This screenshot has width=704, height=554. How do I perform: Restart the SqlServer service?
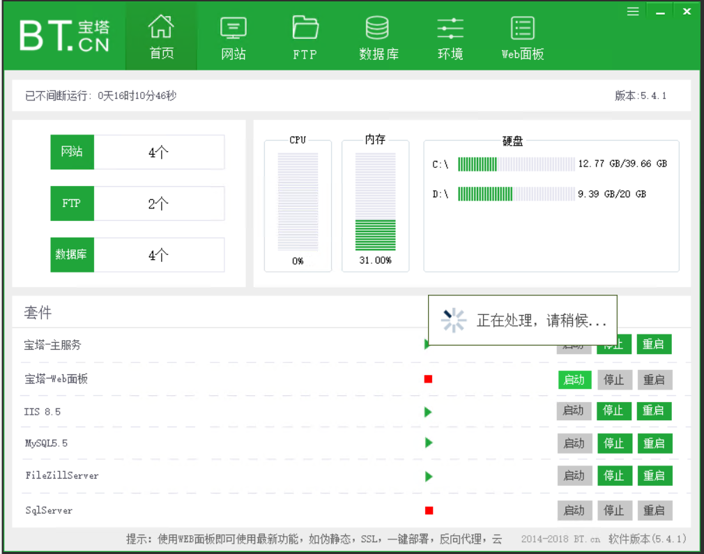655,511
